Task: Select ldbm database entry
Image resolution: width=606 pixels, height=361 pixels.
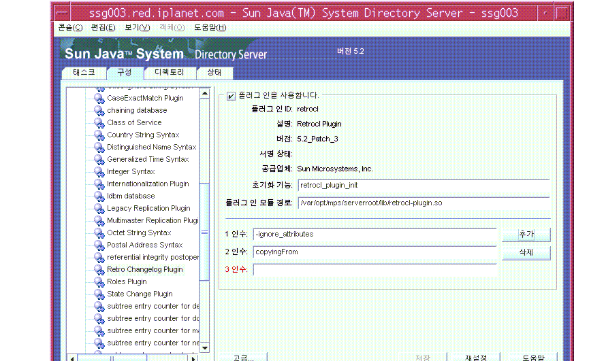Action: point(131,196)
